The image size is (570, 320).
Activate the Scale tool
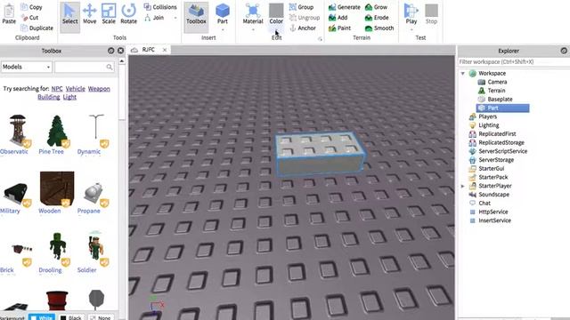[109, 14]
